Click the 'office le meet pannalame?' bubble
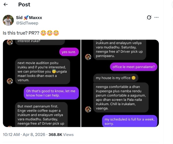The height and width of the screenshot is (144, 173). point(134,67)
